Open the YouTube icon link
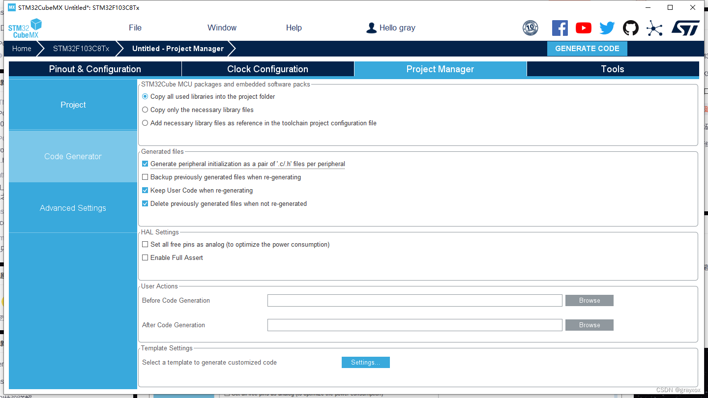Image resolution: width=708 pixels, height=398 pixels. [x=584, y=28]
